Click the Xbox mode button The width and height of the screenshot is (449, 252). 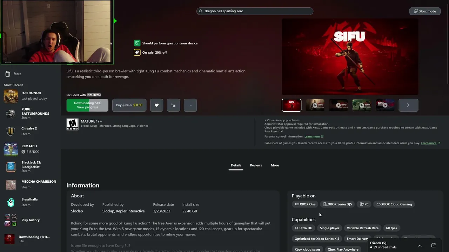pyautogui.click(x=425, y=11)
